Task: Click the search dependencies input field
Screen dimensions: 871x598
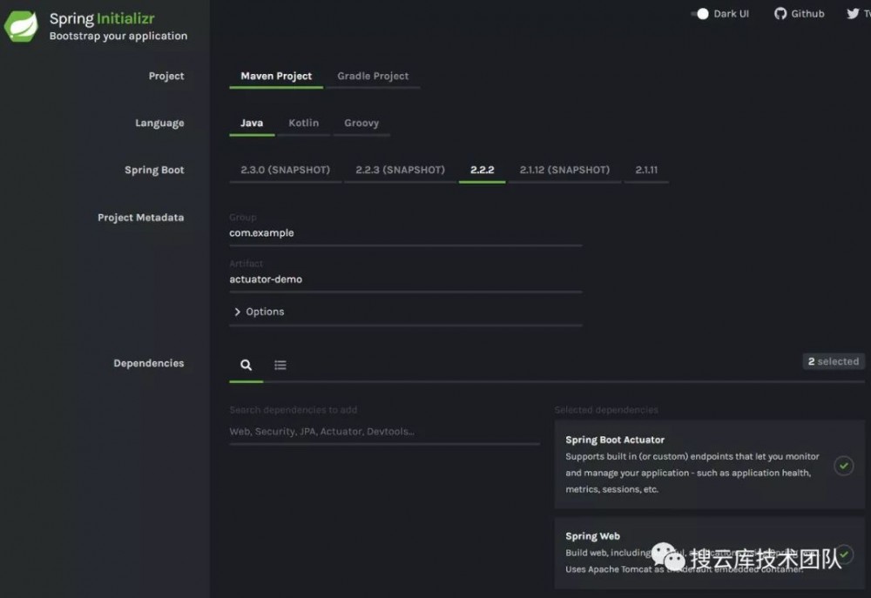Action: point(384,432)
